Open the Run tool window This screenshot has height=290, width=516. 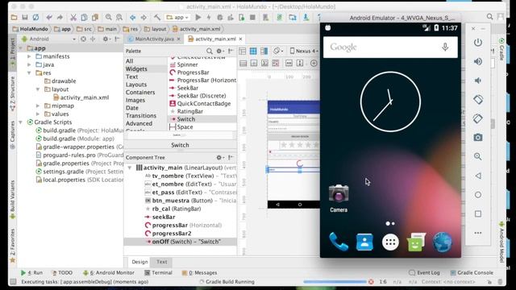point(32,272)
